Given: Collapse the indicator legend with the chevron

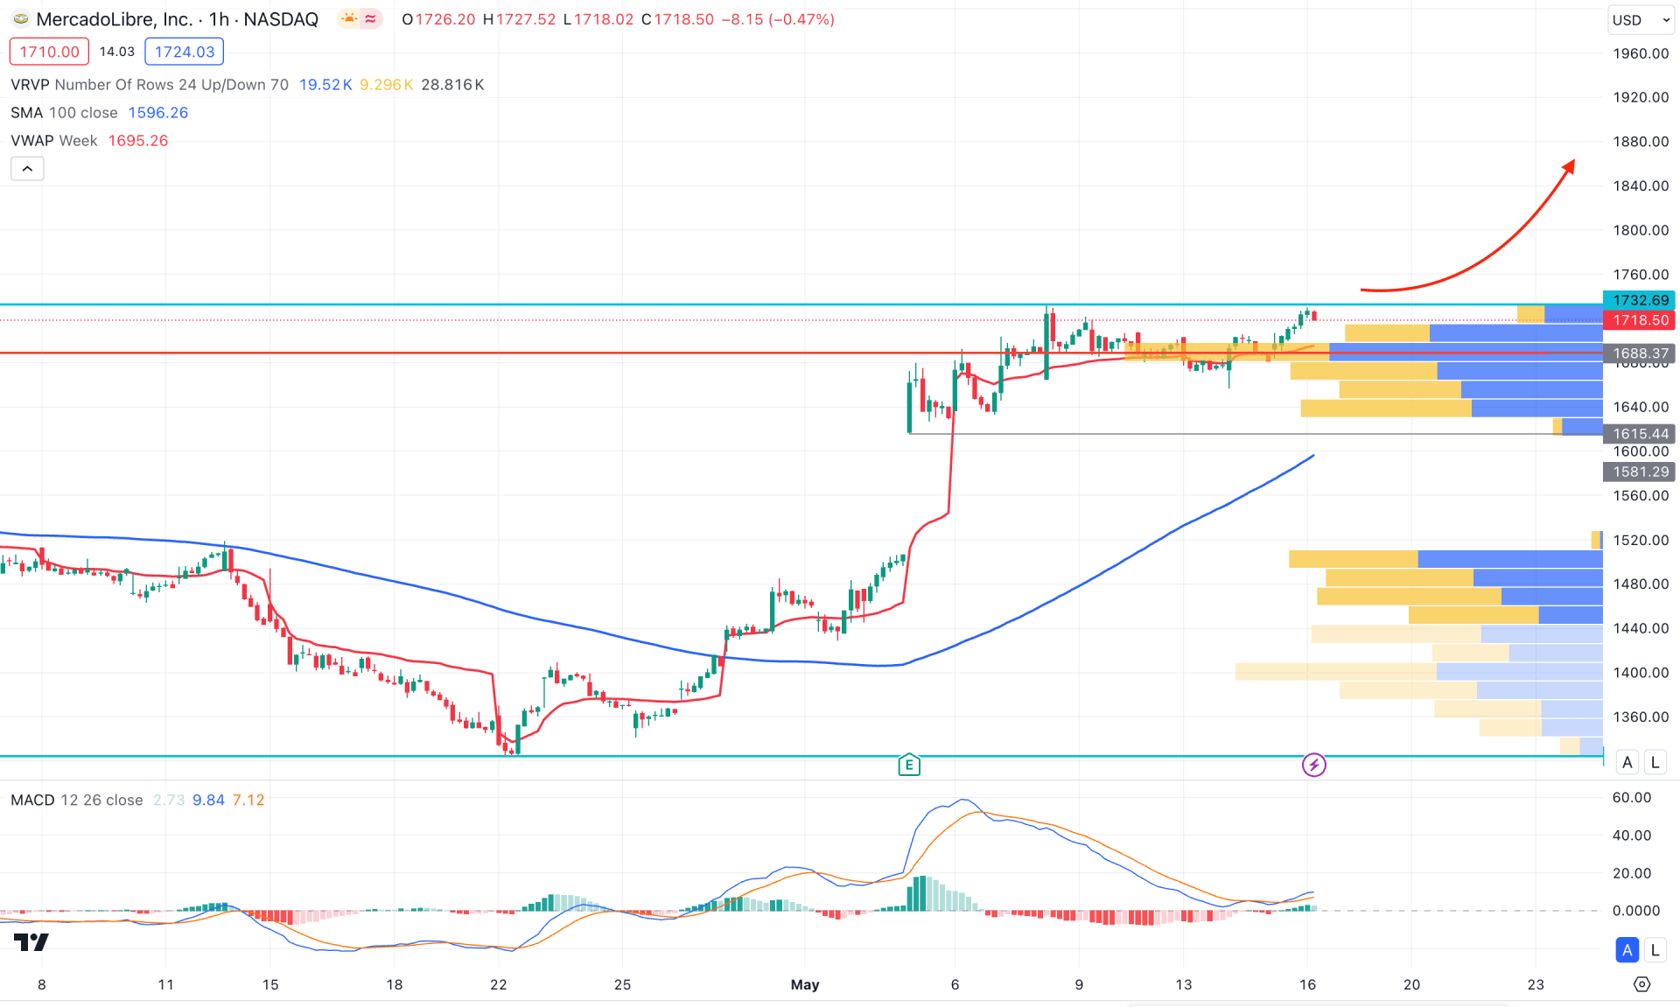Looking at the screenshot, I should pos(27,169).
